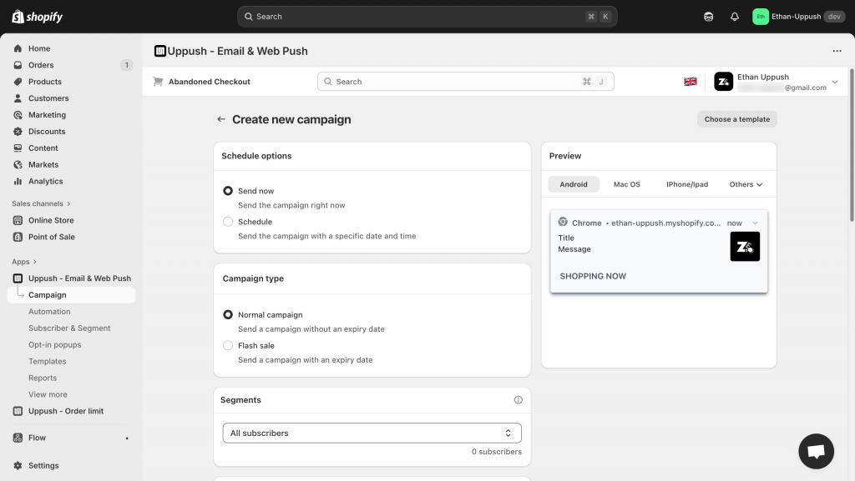Click the Abandoned Checkout cart icon
The height and width of the screenshot is (481, 855).
pos(158,82)
